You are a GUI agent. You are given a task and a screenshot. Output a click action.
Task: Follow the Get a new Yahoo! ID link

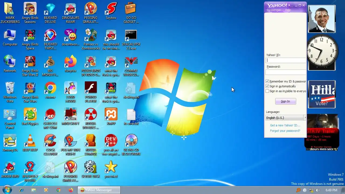[285, 125]
